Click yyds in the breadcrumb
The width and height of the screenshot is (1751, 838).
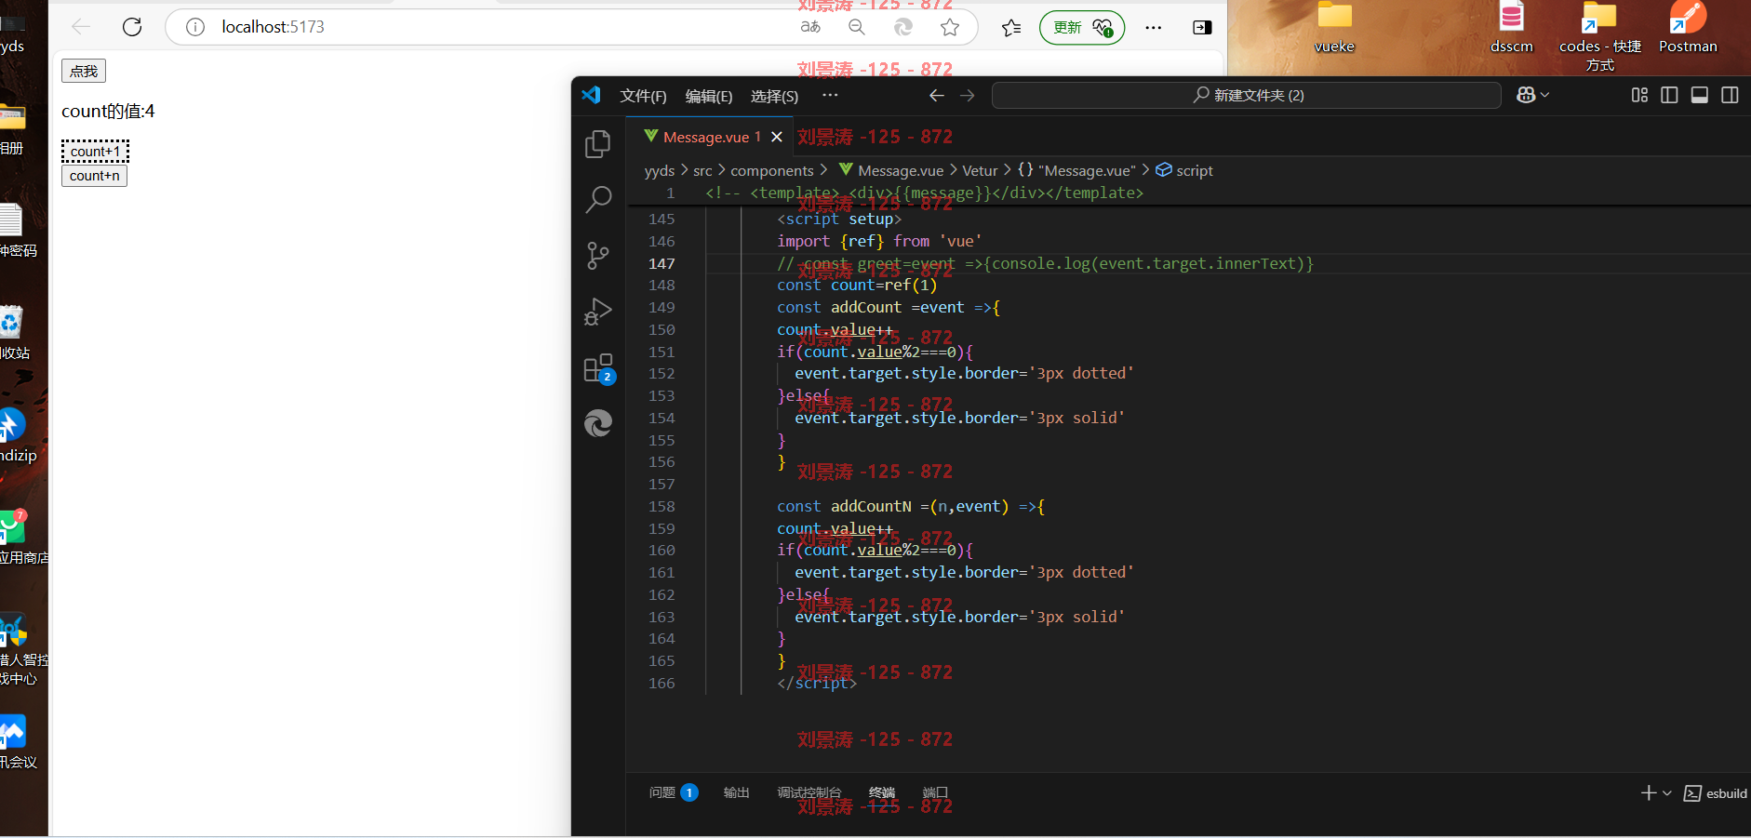click(x=660, y=171)
